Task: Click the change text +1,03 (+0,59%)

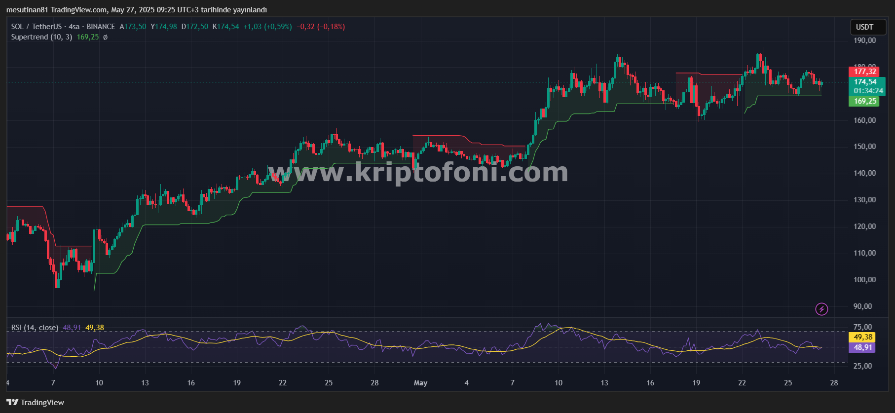Action: click(267, 27)
